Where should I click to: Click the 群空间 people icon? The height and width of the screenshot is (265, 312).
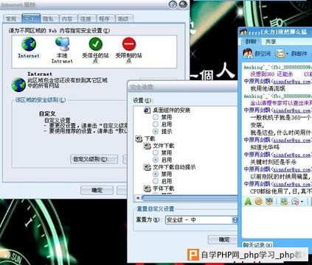[248, 53]
